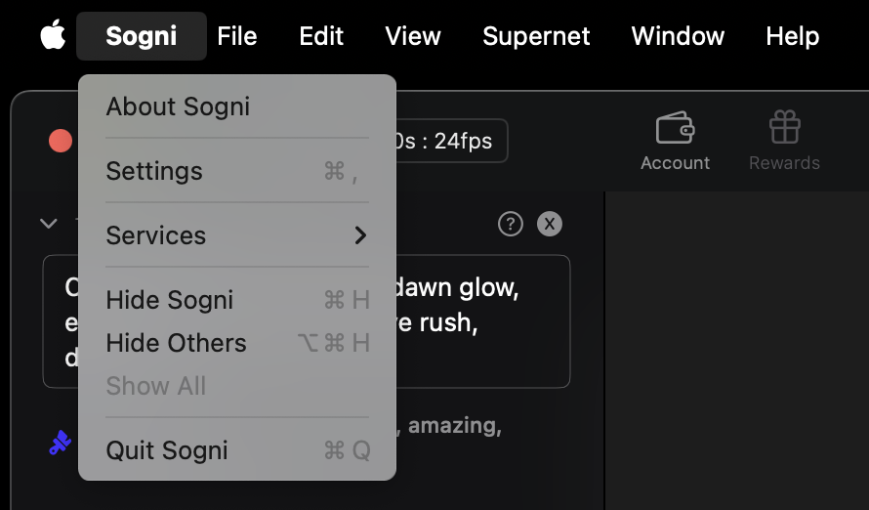Open the Edit menu
Screen dimensions: 869x510
(x=321, y=37)
